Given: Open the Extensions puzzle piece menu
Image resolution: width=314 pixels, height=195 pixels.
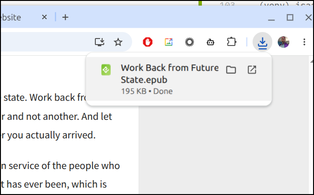Looking at the screenshot, I should click(x=231, y=42).
